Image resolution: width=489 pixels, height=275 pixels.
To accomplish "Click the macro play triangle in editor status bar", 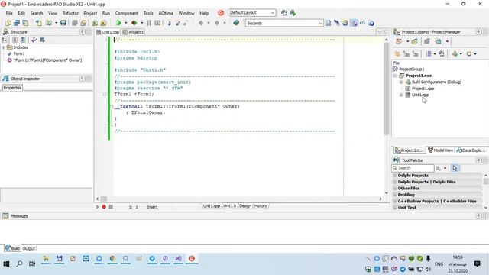I will [x=97, y=207].
